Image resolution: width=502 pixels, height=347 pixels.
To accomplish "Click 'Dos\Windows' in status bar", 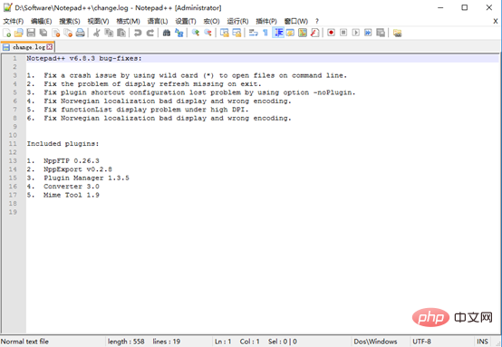I will pos(375,342).
